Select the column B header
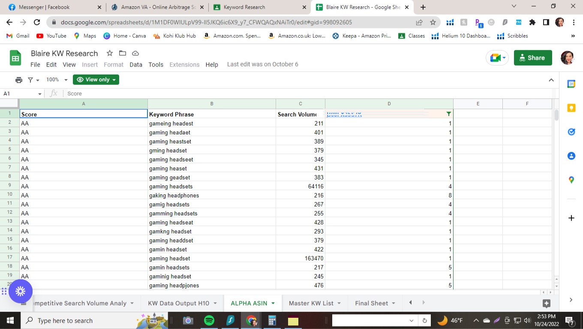The image size is (583, 329). tap(212, 104)
